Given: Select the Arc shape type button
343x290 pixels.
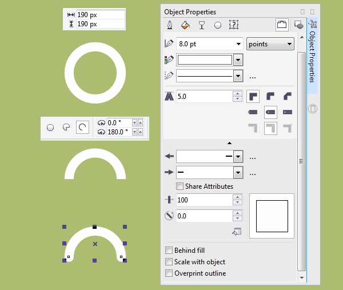Looking at the screenshot, I should coord(82,127).
